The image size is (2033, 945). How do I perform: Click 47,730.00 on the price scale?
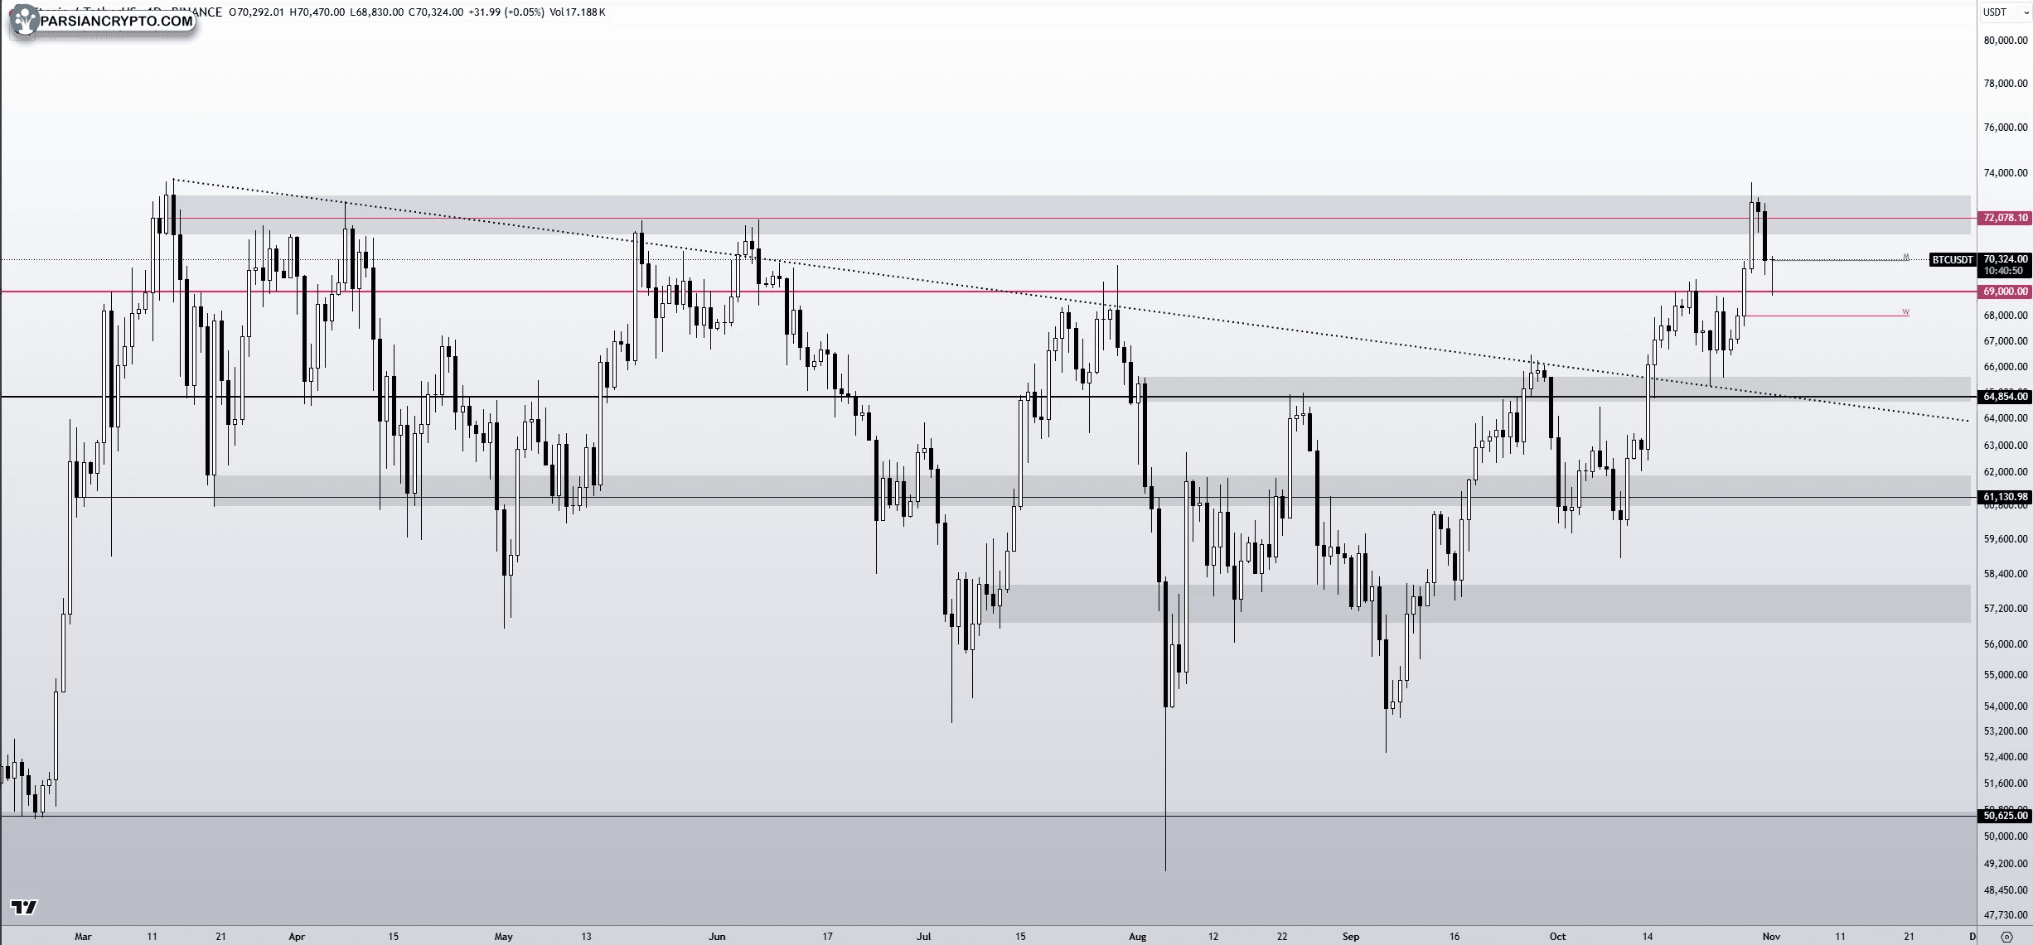[2005, 915]
